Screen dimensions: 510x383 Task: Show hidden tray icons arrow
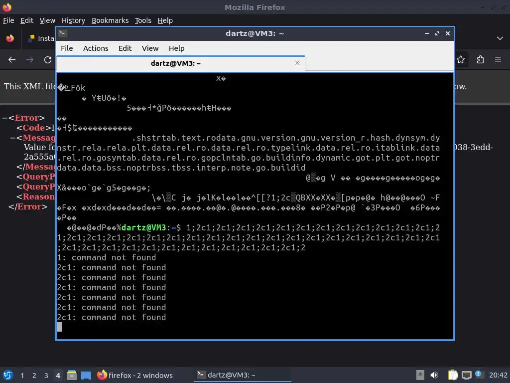click(x=420, y=375)
